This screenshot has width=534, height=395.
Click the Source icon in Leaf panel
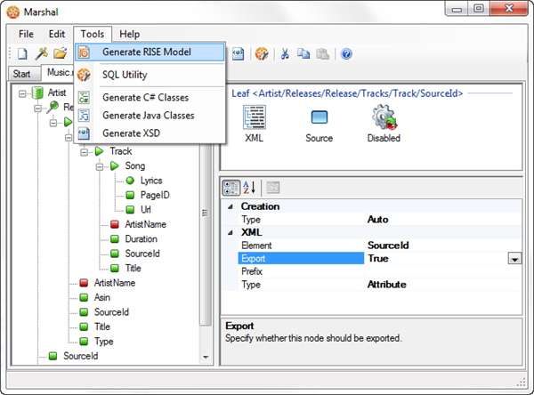(320, 117)
